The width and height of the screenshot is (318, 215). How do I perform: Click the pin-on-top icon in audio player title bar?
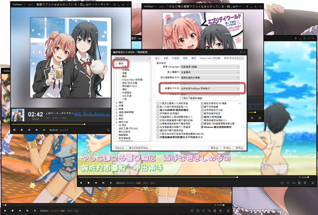click(114, 4)
